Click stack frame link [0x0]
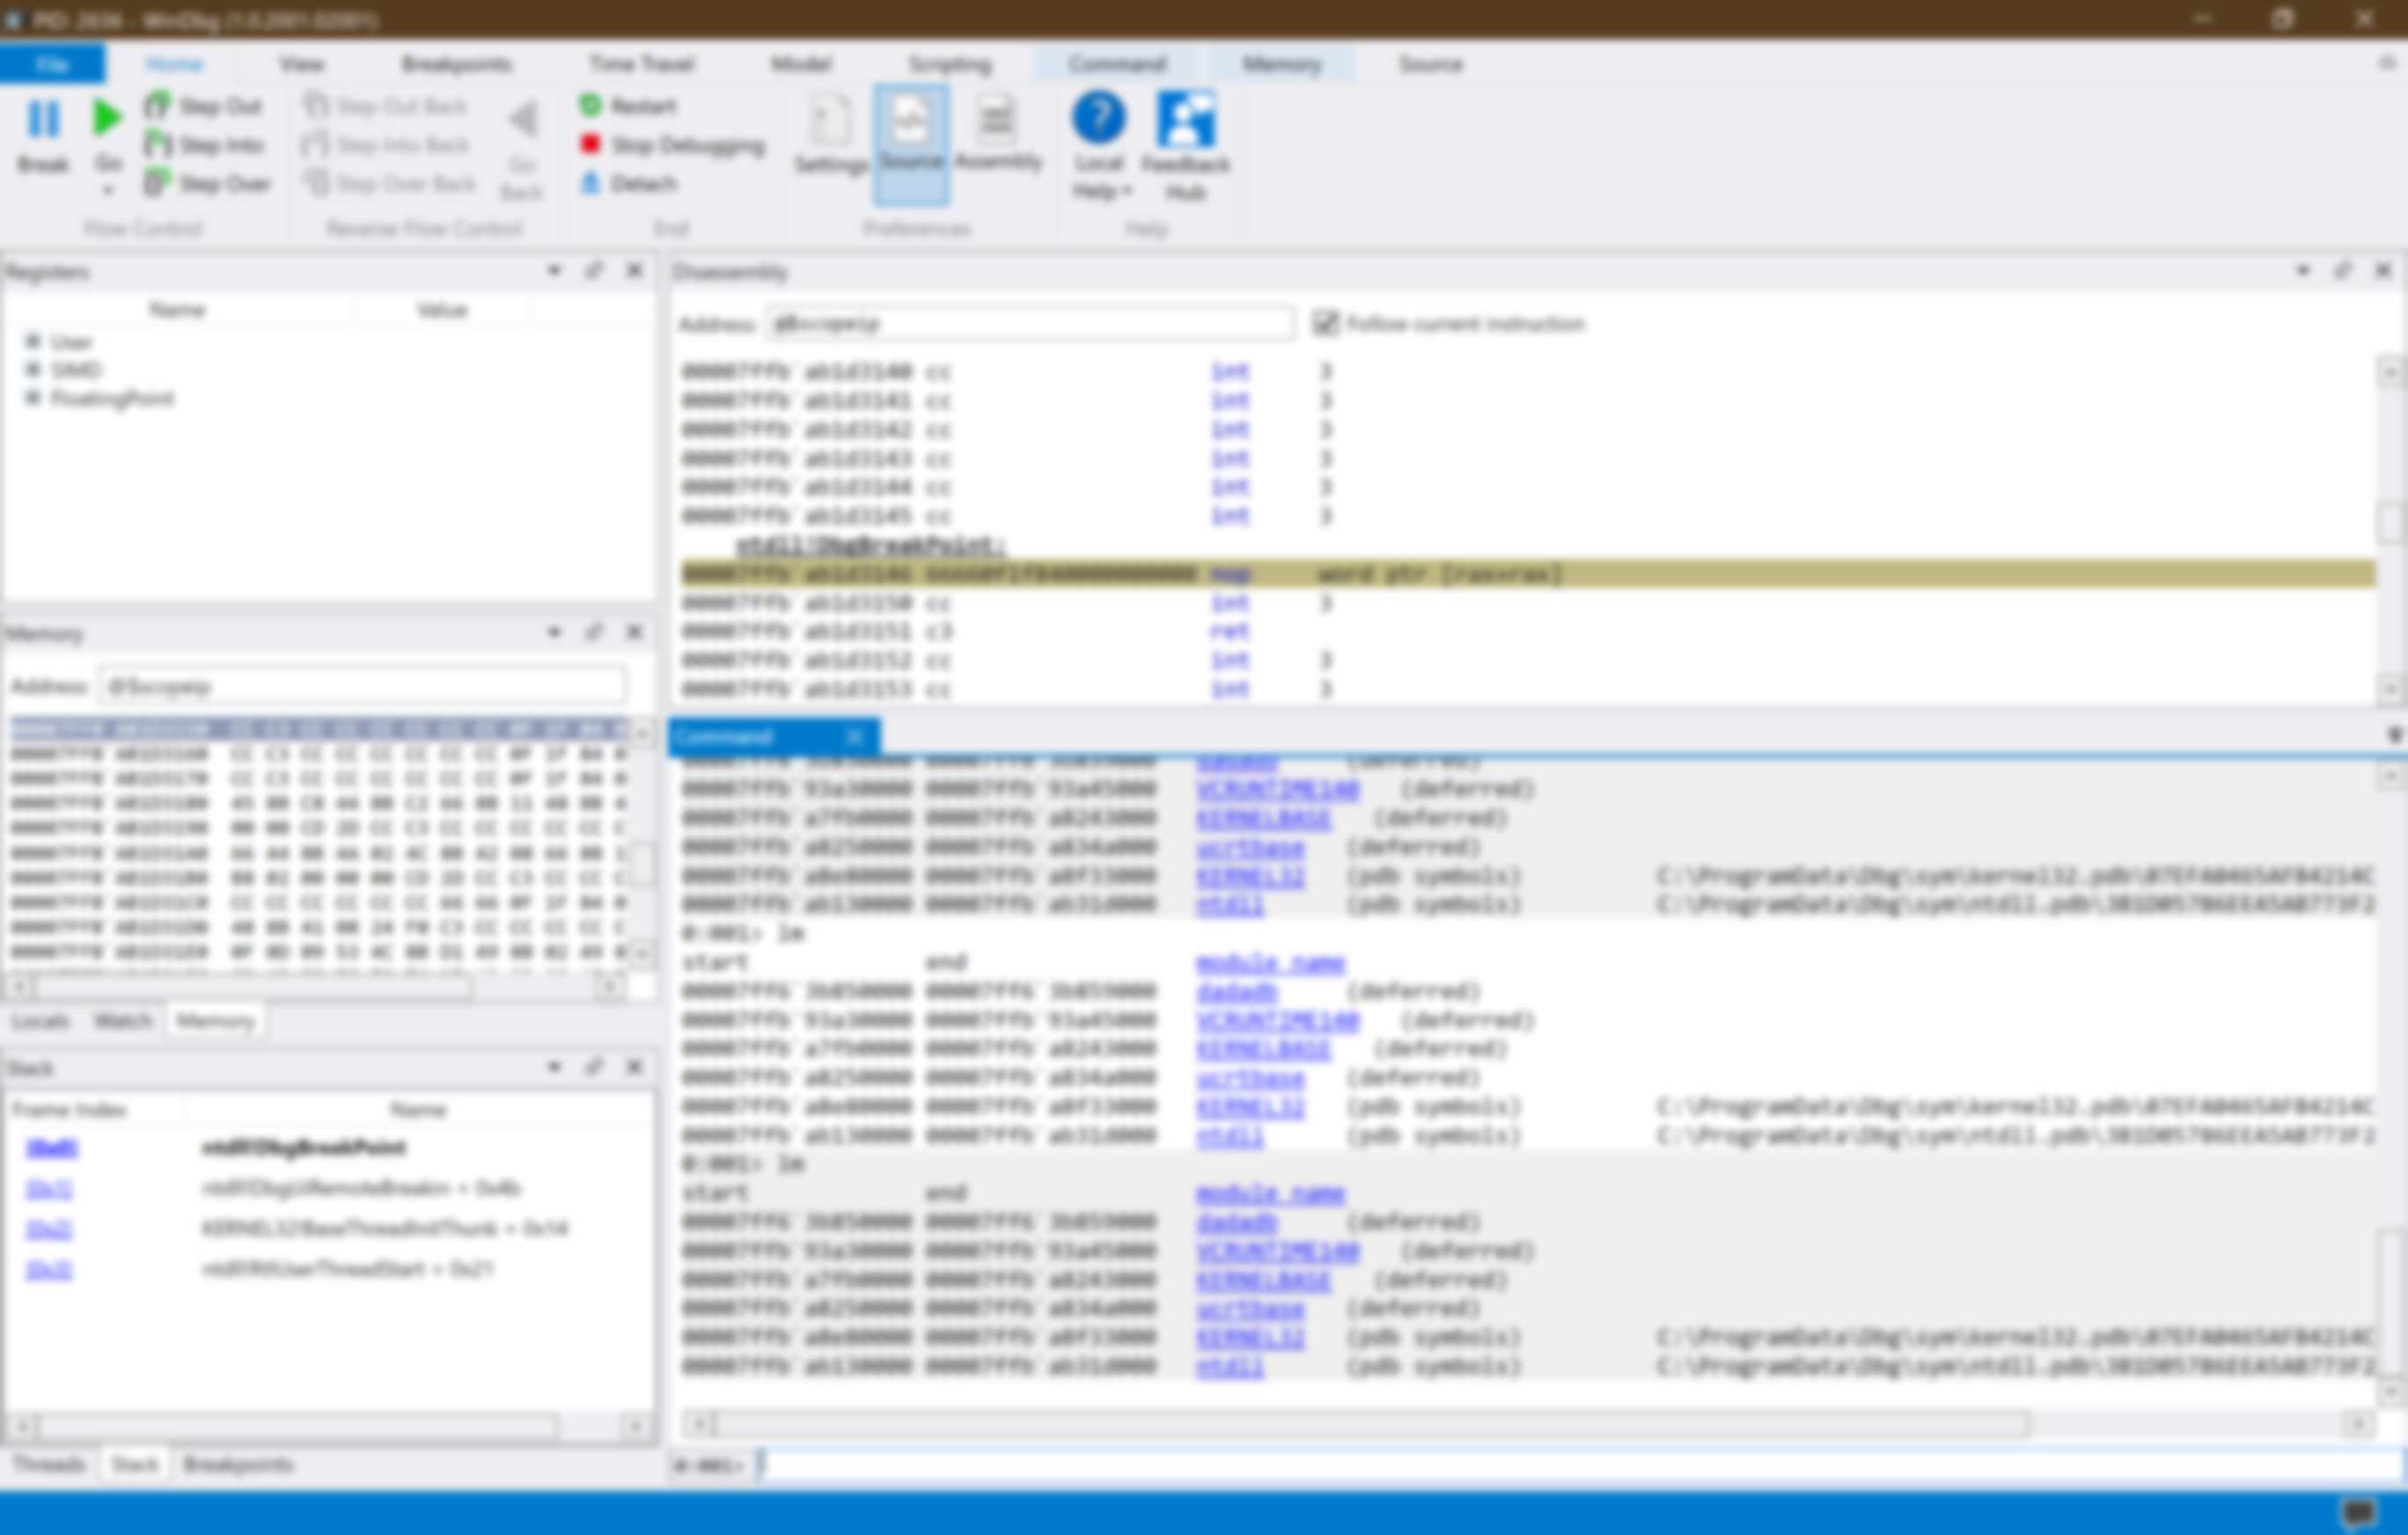 coord(51,1147)
